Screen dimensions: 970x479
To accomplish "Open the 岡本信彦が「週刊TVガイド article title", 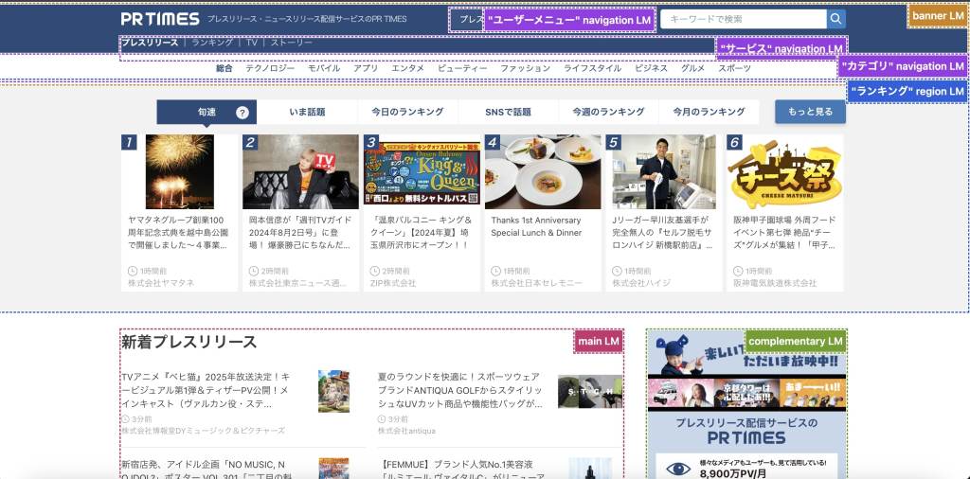I will click(300, 233).
